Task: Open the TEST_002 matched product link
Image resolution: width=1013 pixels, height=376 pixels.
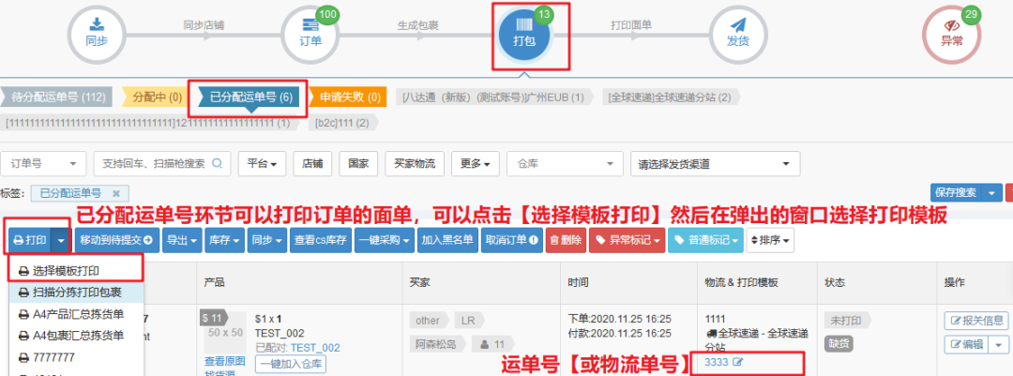Action: pyautogui.click(x=314, y=348)
